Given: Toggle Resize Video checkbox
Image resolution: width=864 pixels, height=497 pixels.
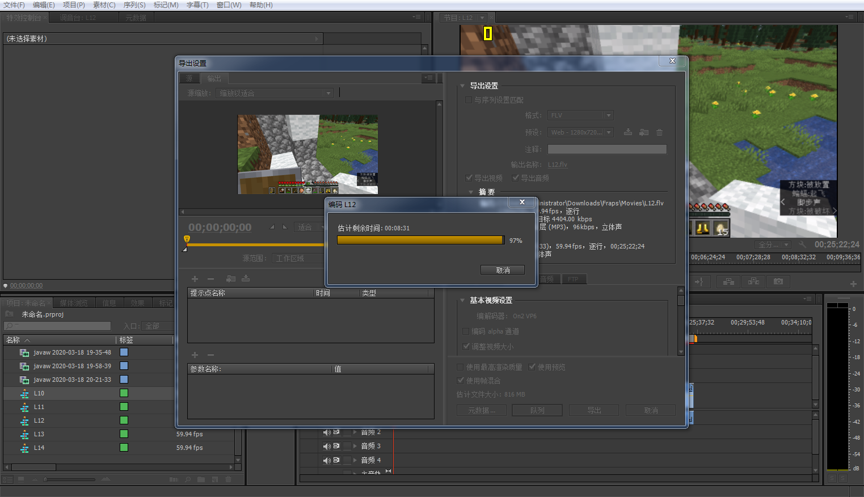Looking at the screenshot, I should click(x=466, y=346).
